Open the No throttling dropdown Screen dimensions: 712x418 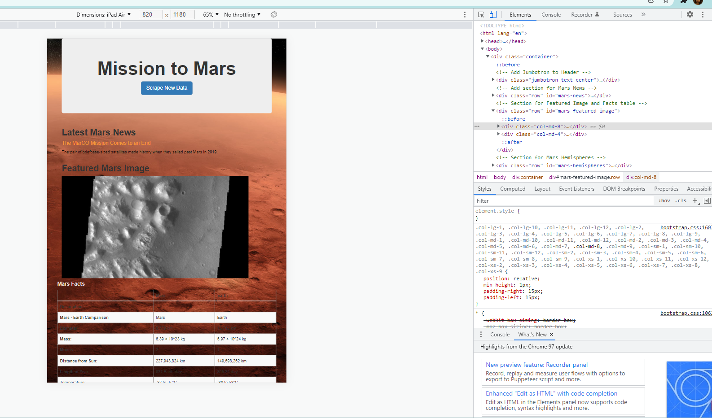point(242,15)
